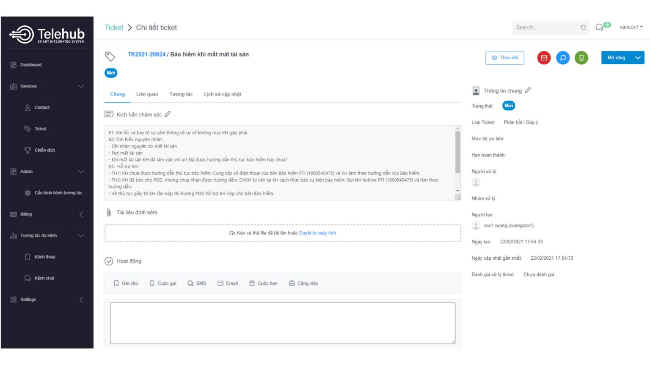Edit Kịch bản chăm sóc pencil icon
Image resolution: width=650 pixels, height=365 pixels.
click(168, 114)
